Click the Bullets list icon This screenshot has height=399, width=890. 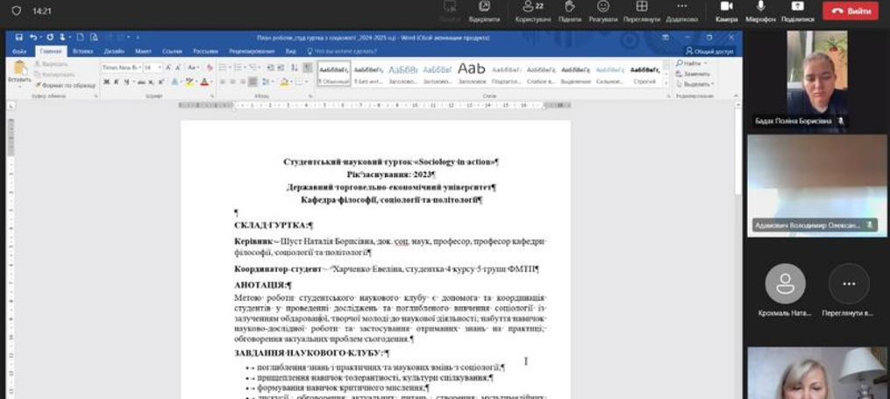[223, 68]
